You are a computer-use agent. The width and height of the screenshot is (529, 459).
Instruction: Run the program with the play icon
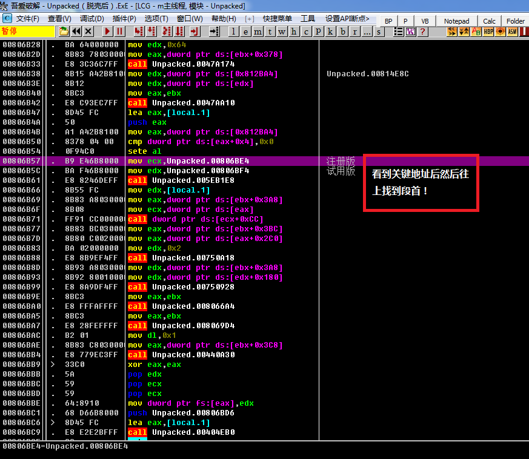click(x=107, y=31)
